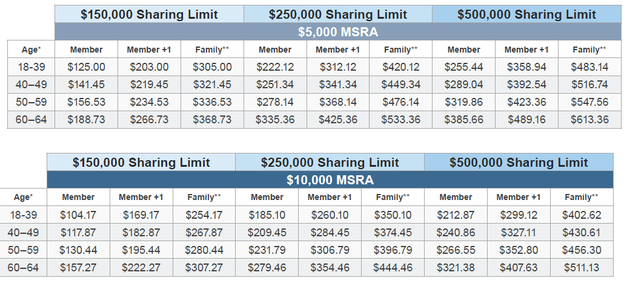Click the $125.00 member rate cell
Image resolution: width=627 pixels, height=281 pixels.
(x=87, y=67)
